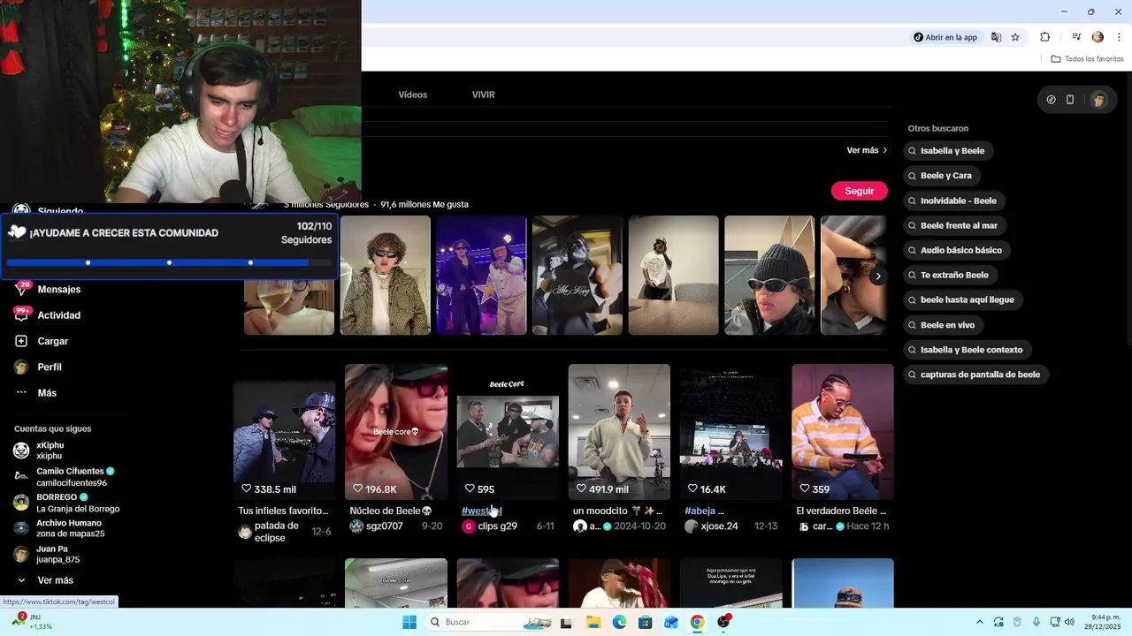Open El verdadero Beéle video thumbnail

pyautogui.click(x=843, y=432)
